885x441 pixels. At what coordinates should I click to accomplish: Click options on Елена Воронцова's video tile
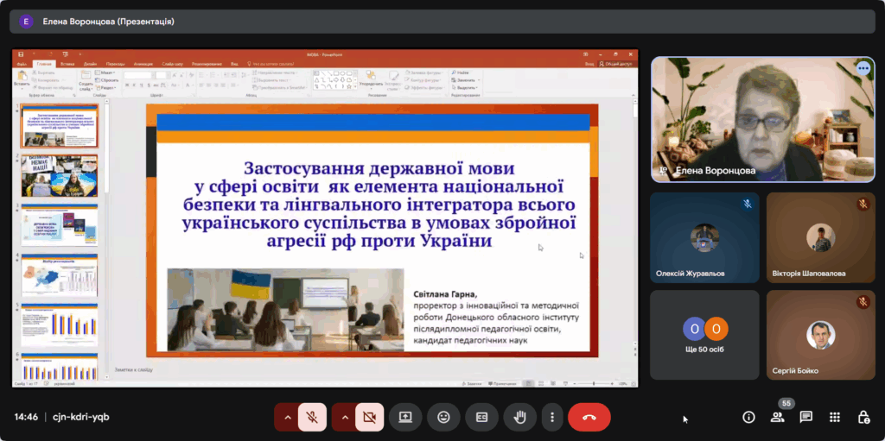[863, 68]
